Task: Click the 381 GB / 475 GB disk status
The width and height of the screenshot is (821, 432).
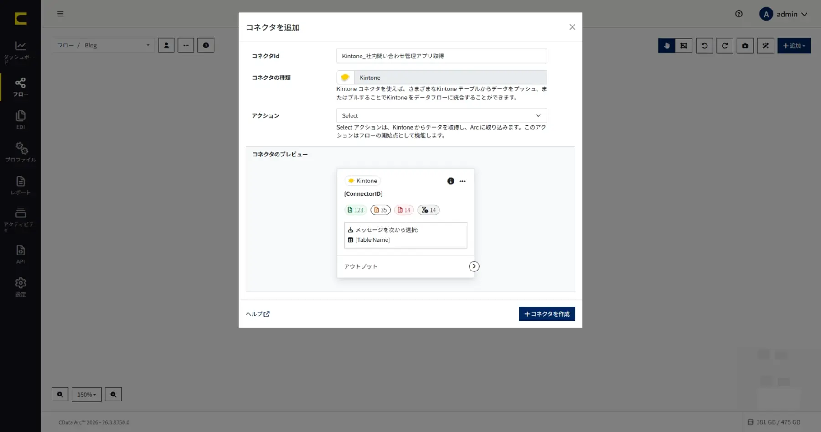Action: pyautogui.click(x=774, y=422)
